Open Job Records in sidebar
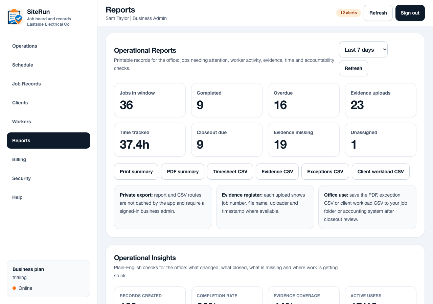 pos(48,84)
